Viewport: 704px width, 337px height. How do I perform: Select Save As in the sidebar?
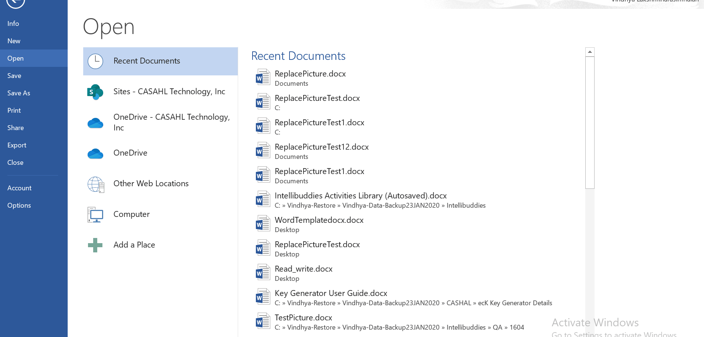18,93
